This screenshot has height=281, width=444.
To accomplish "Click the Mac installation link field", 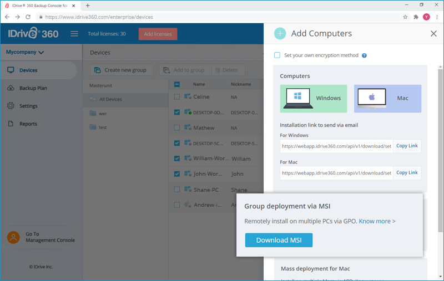I will pos(336,173).
